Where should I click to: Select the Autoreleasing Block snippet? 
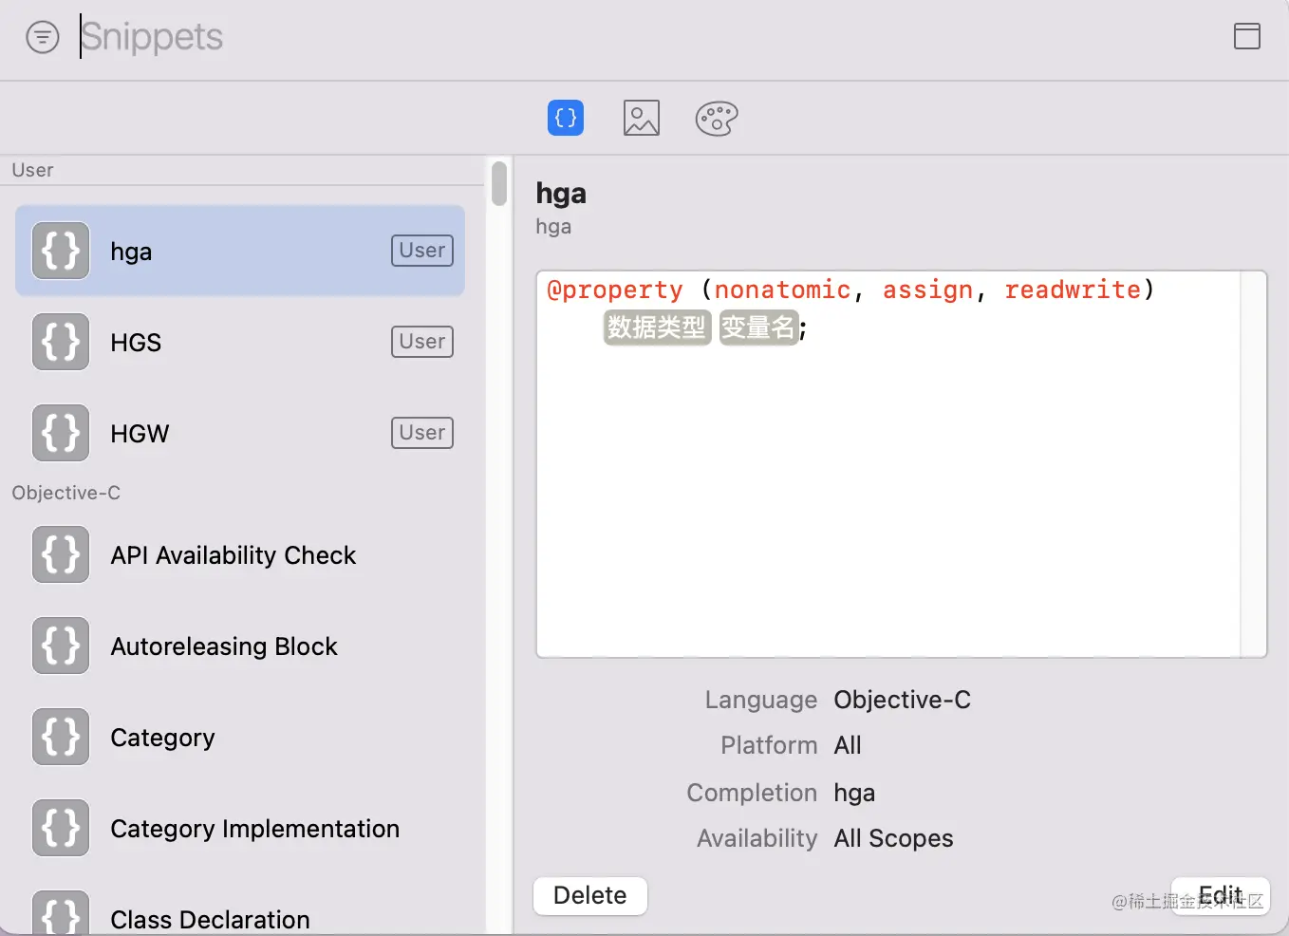pos(240,646)
